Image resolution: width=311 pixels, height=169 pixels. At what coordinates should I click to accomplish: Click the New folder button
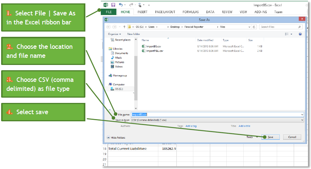tap(134, 34)
